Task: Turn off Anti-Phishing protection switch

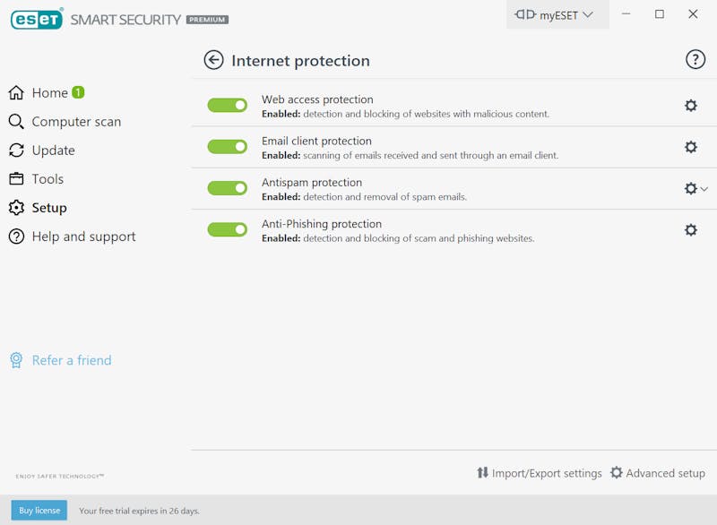Action: click(228, 229)
